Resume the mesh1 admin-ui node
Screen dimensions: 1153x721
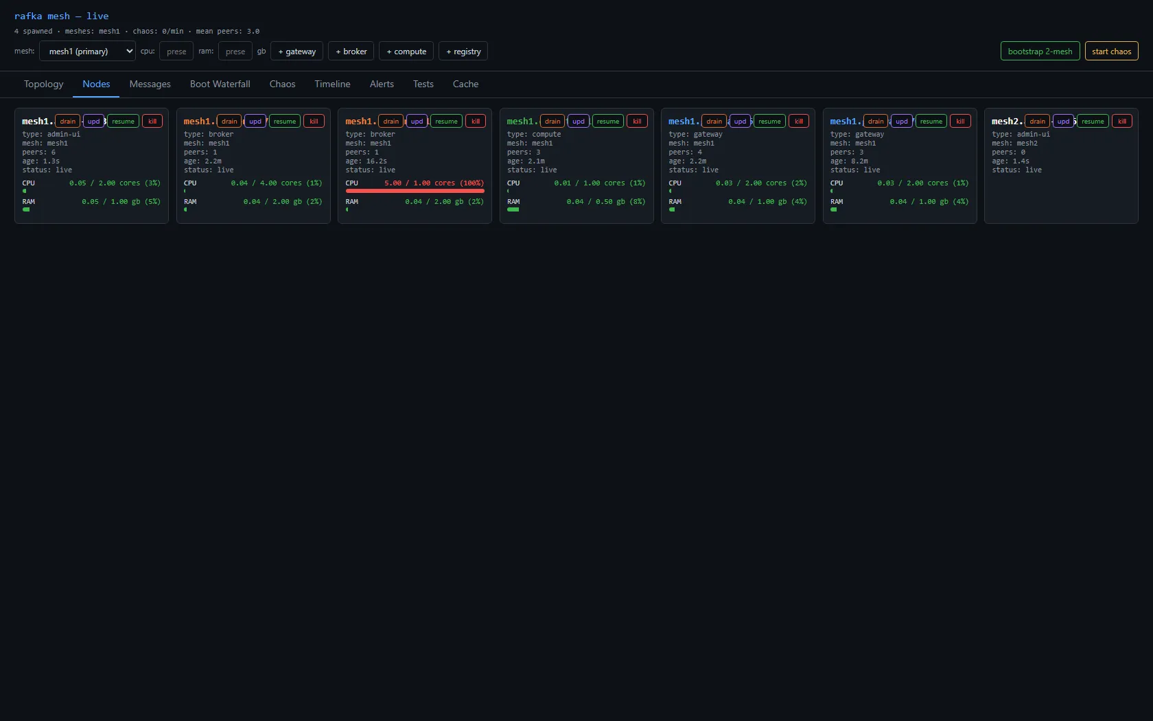click(123, 121)
